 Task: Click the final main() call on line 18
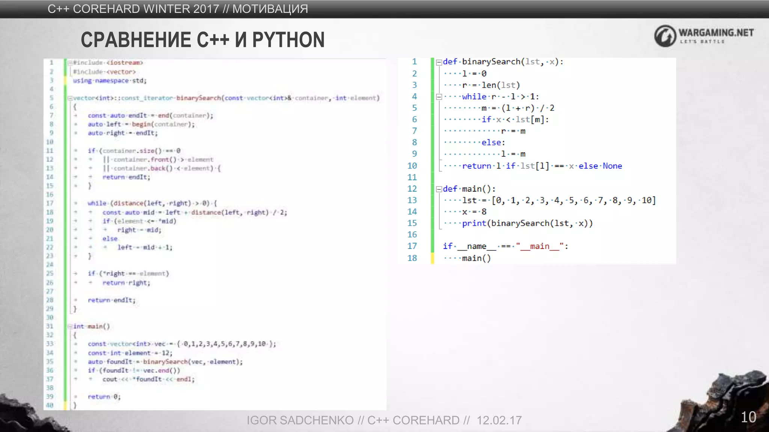476,258
